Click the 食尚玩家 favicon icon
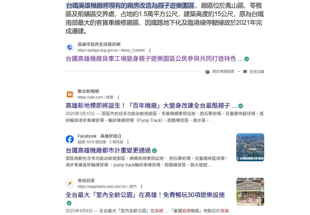310x215 pixels. (x=70, y=184)
